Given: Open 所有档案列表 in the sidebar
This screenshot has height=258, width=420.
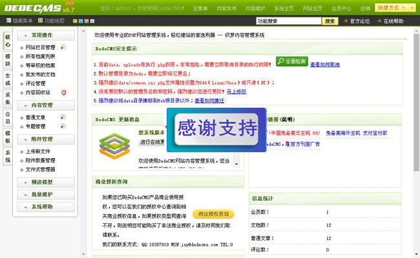Looking at the screenshot, I should coord(40,56).
